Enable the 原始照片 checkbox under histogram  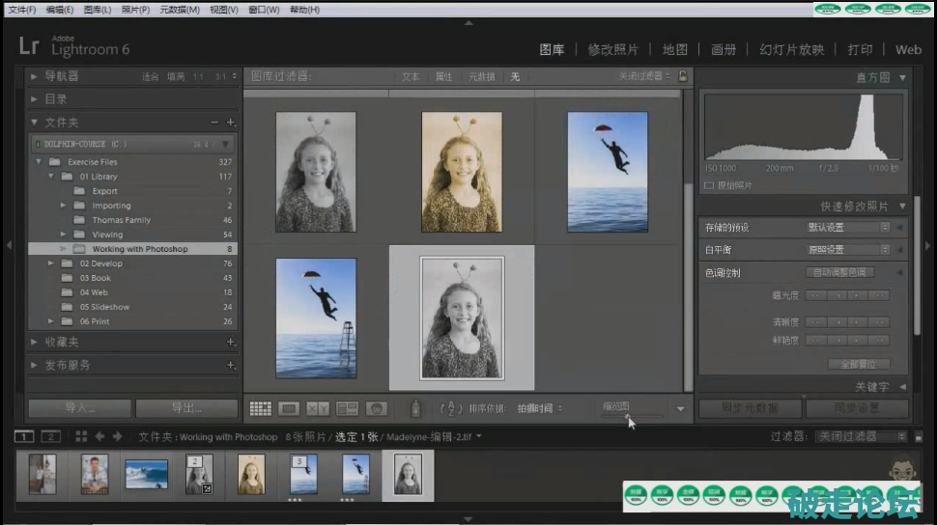pyautogui.click(x=709, y=184)
